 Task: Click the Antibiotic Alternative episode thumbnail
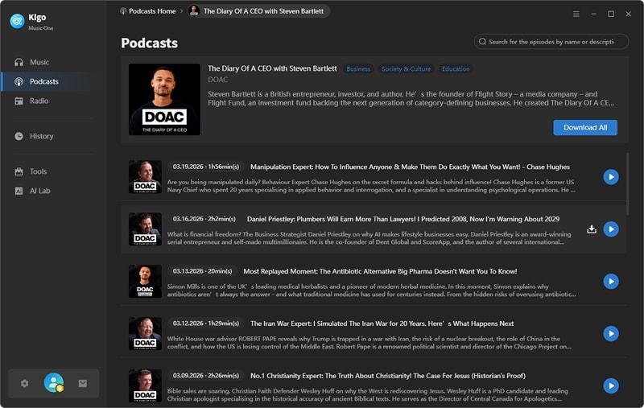click(x=145, y=281)
